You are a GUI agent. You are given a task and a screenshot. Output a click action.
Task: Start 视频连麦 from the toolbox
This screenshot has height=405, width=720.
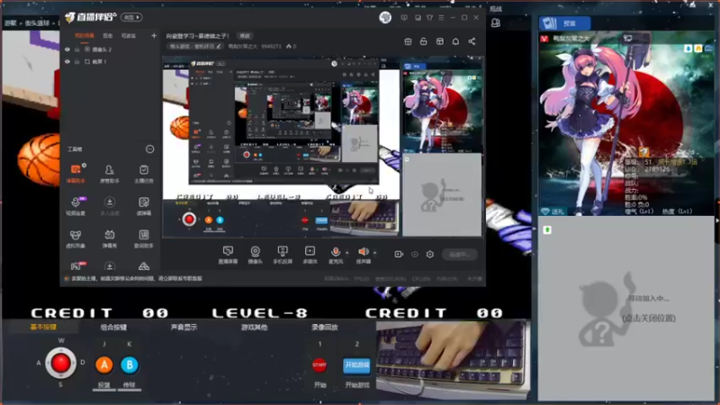coord(76,206)
